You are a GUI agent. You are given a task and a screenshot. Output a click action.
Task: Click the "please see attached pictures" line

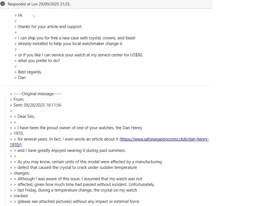(79, 201)
